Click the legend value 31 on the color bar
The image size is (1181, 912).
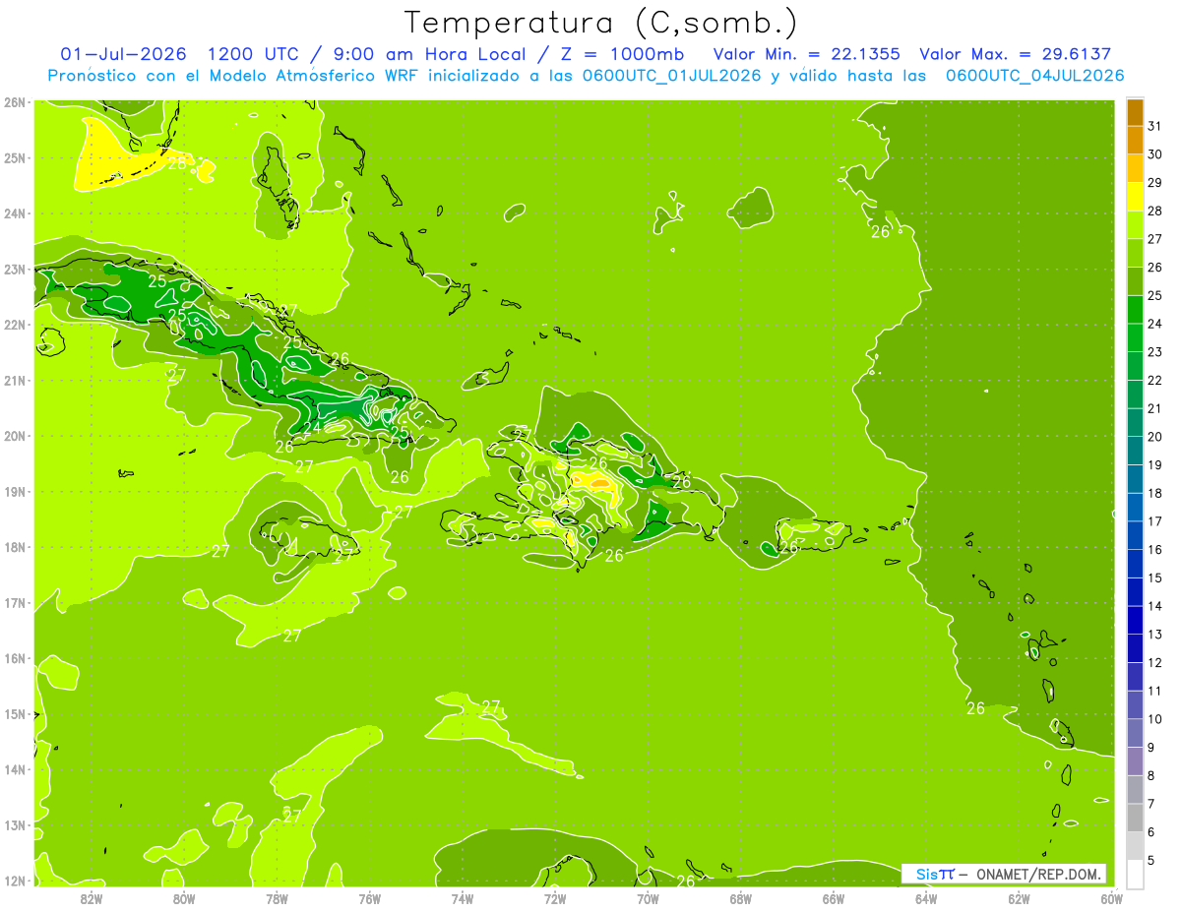click(1154, 125)
